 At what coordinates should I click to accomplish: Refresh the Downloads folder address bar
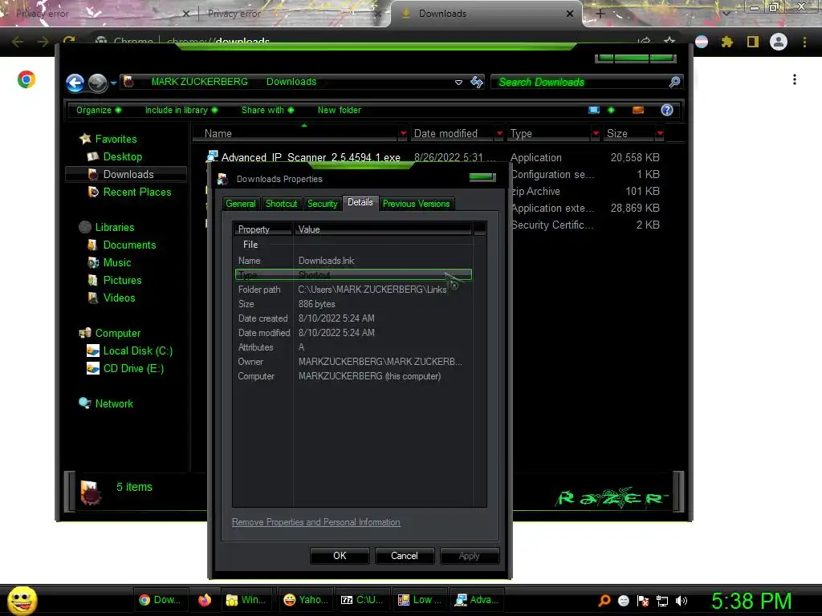477,82
